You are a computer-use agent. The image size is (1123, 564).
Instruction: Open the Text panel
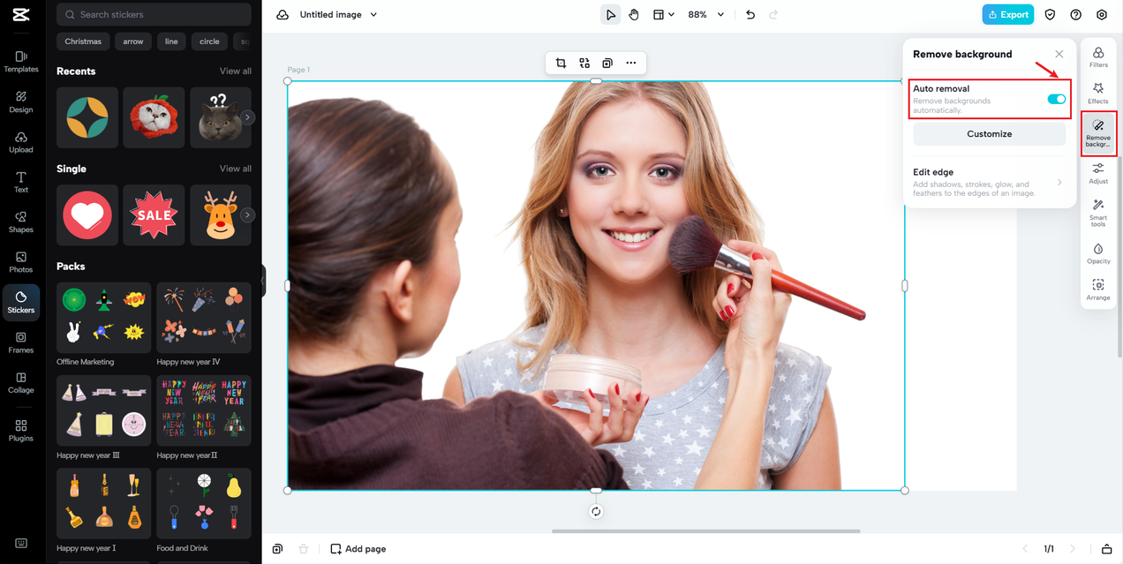21,183
